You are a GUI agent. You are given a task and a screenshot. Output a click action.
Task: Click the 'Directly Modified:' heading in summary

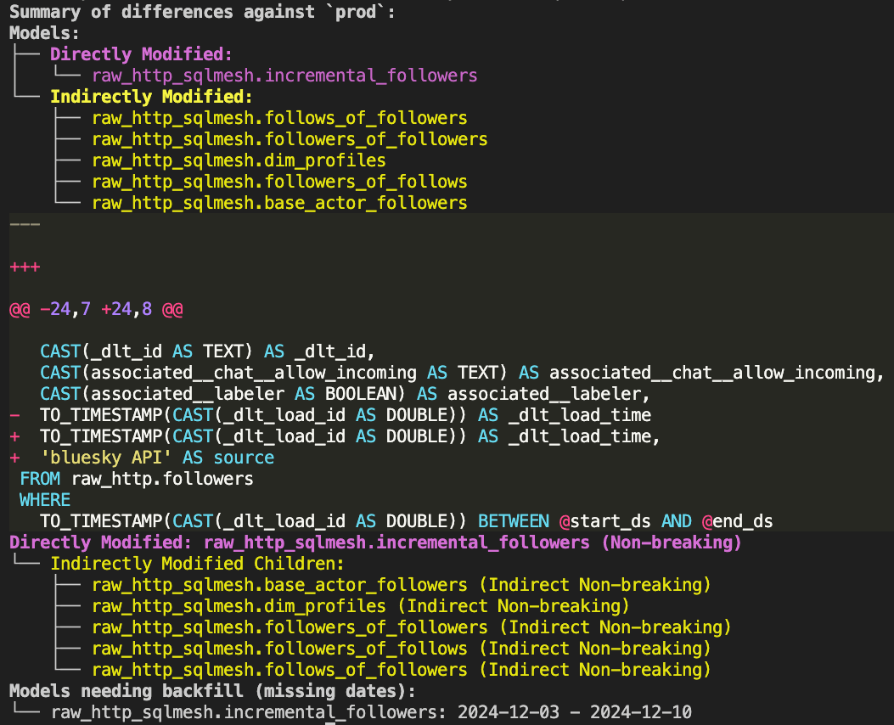coord(142,54)
